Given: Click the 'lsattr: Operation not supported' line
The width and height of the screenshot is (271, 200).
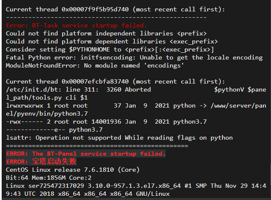Looking at the screenshot, I should 119,138.
